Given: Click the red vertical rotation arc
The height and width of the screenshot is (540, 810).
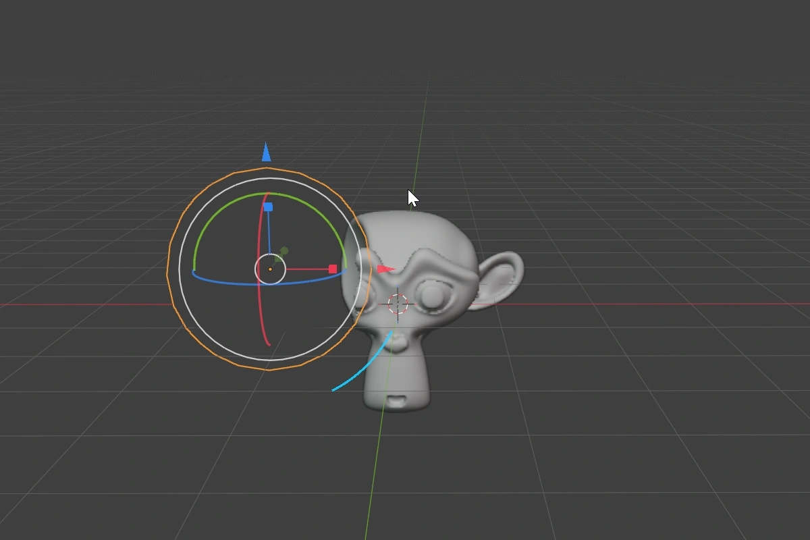Looking at the screenshot, I should (x=259, y=270).
